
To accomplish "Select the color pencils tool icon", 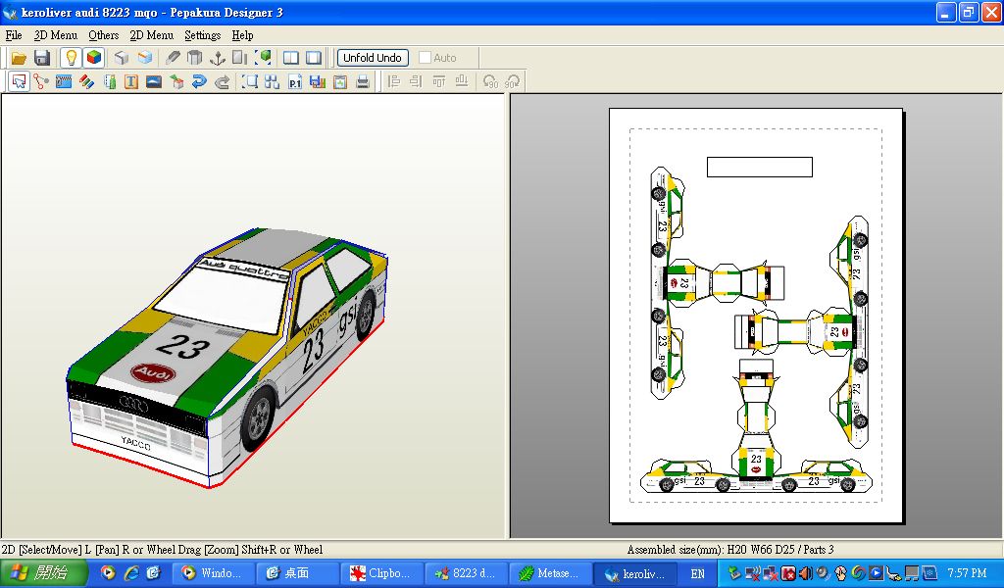I will (x=86, y=82).
